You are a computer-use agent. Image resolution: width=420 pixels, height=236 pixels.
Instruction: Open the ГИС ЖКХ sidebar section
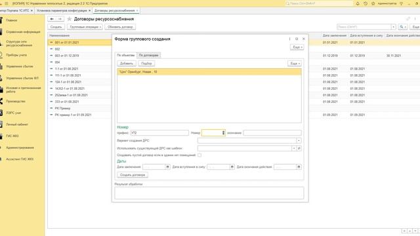[x=12, y=136]
